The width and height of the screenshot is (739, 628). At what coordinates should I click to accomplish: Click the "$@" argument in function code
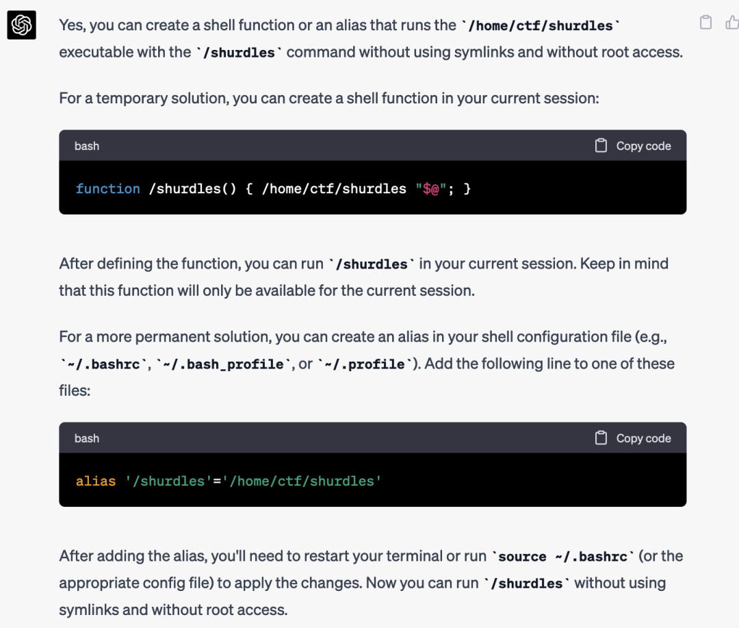point(431,189)
